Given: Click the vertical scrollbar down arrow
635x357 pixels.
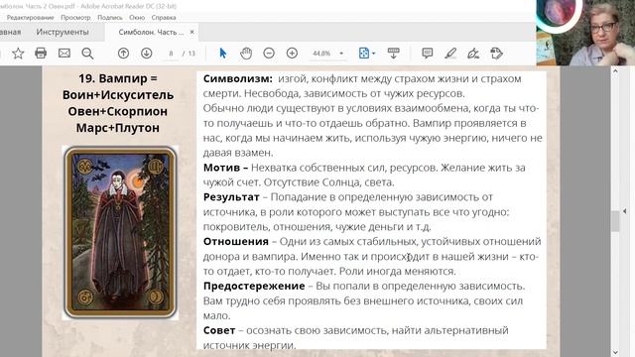Looking at the screenshot, I should click(x=615, y=352).
